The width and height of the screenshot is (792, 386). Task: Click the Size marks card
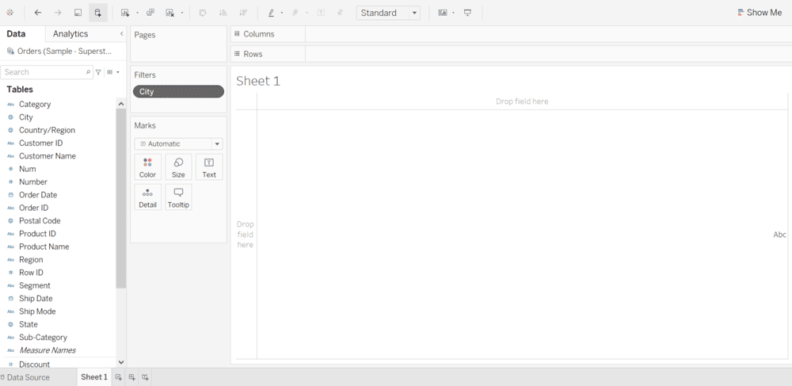178,167
